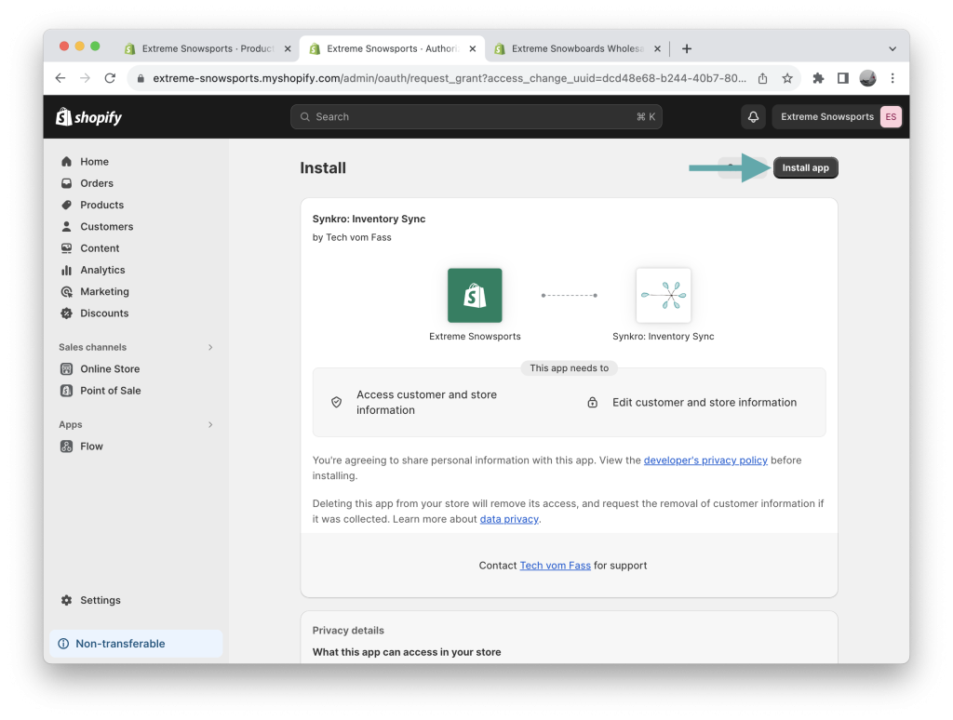Screen dimensions: 953x720
Task: Click the Shopify logo in header
Action: (88, 116)
